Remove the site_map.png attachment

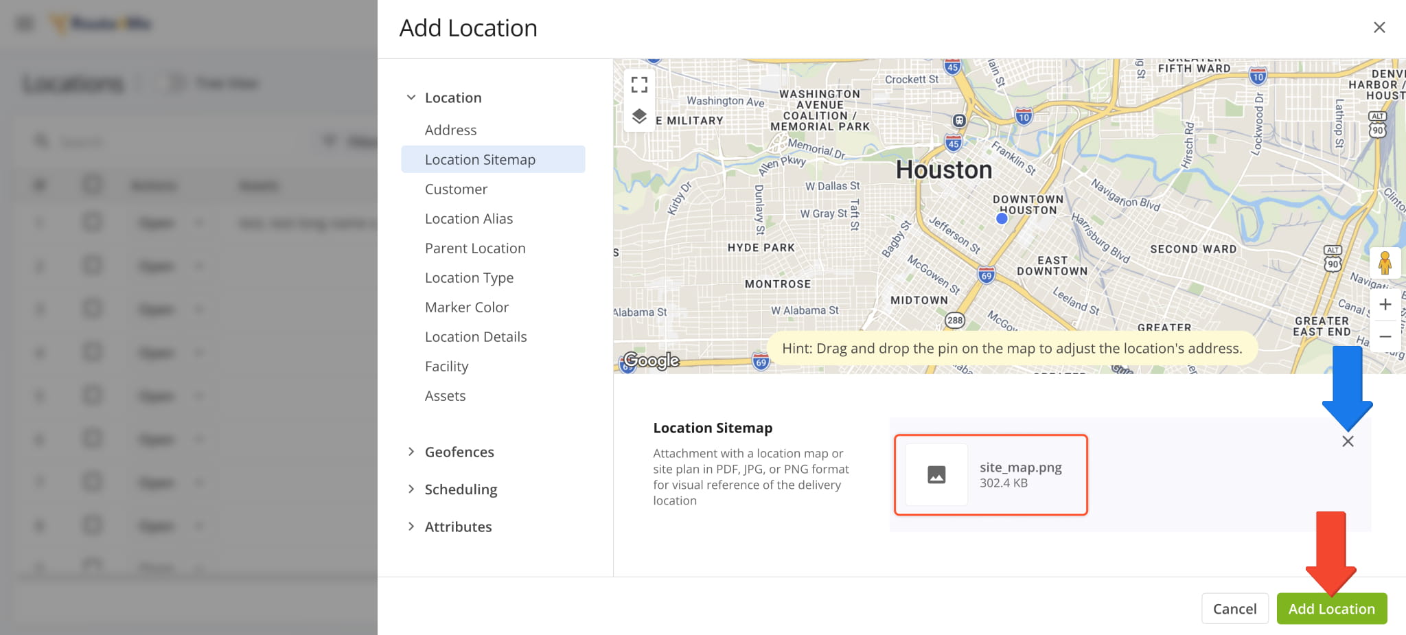coord(1348,441)
